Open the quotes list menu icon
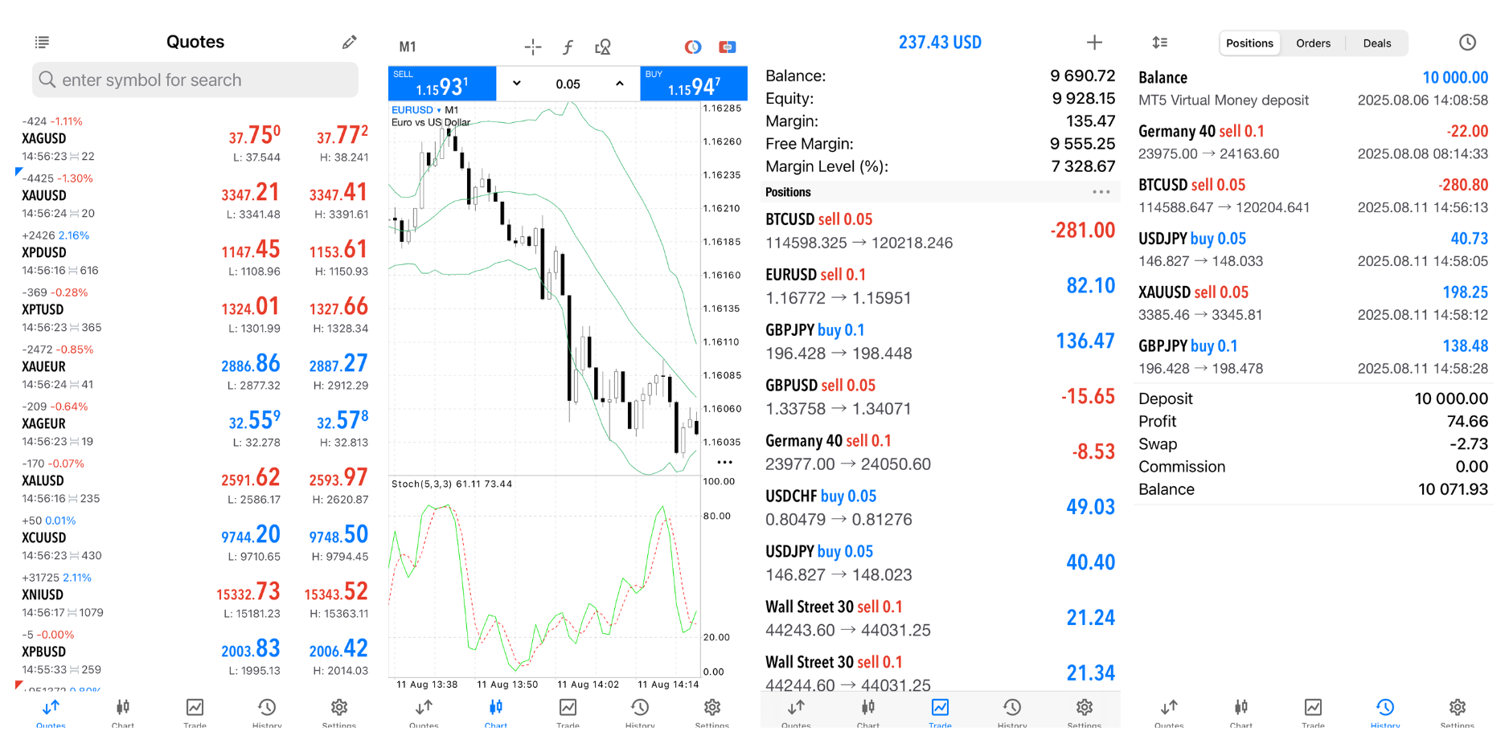The height and width of the screenshot is (756, 1509). tap(42, 41)
